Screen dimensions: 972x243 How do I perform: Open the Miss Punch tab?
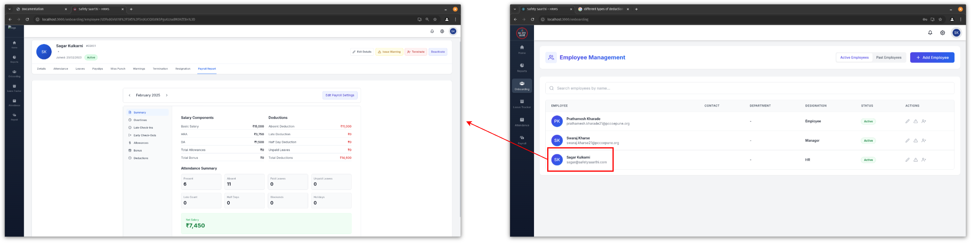(118, 69)
